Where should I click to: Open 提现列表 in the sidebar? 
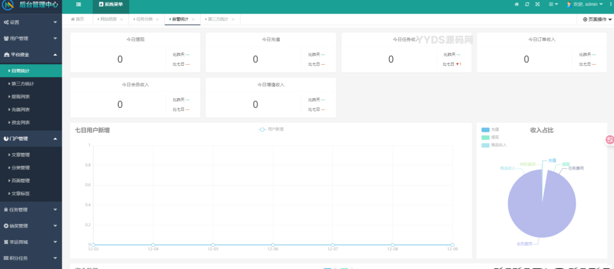pyautogui.click(x=20, y=96)
